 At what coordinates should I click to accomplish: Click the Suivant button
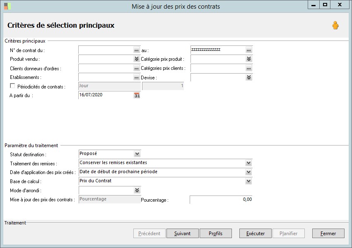tap(182, 234)
